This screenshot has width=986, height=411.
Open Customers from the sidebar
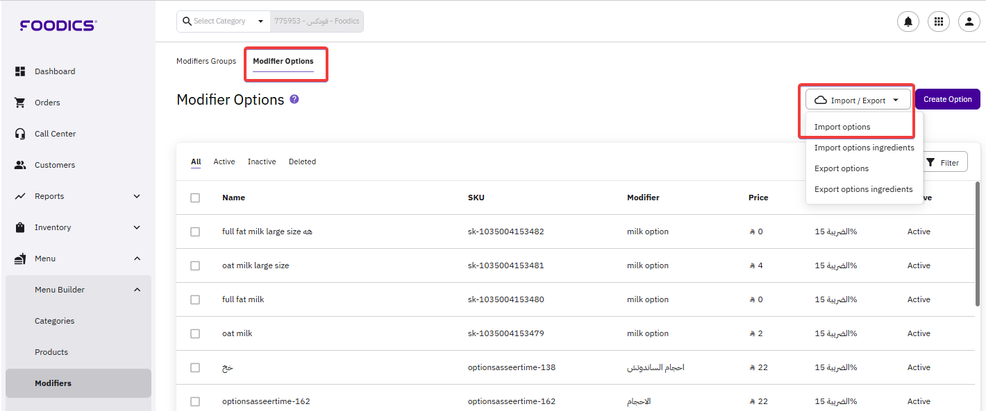click(54, 165)
